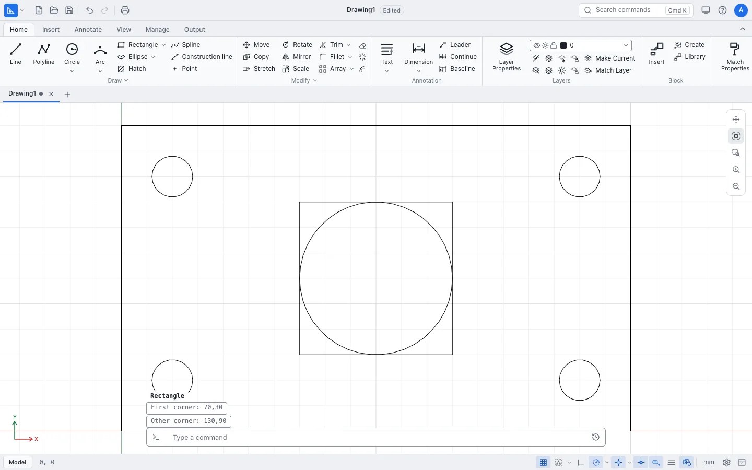Toggle ortho mode in status bar

coord(581,462)
